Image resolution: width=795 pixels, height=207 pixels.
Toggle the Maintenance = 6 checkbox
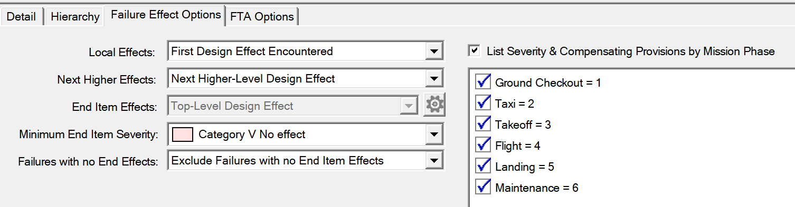[484, 187]
